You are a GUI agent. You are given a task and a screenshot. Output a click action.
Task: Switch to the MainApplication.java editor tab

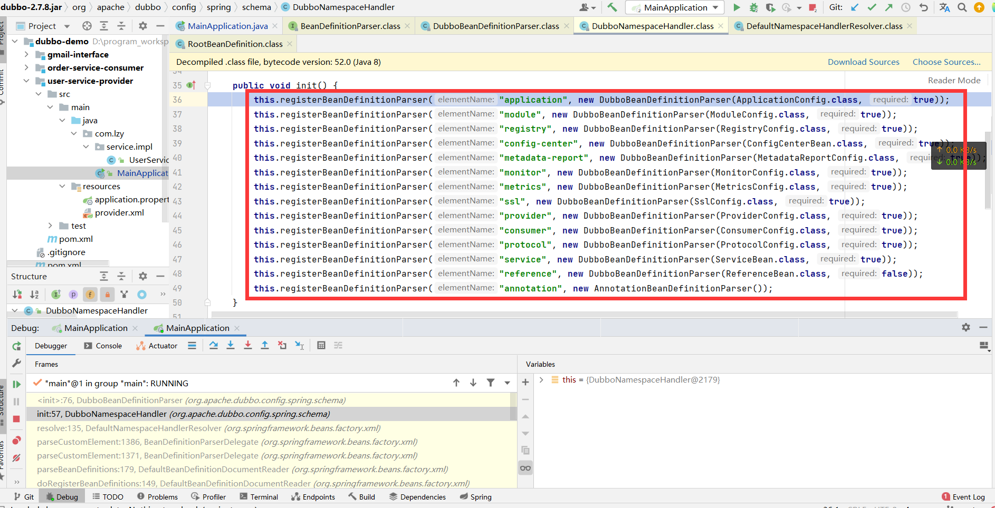222,26
